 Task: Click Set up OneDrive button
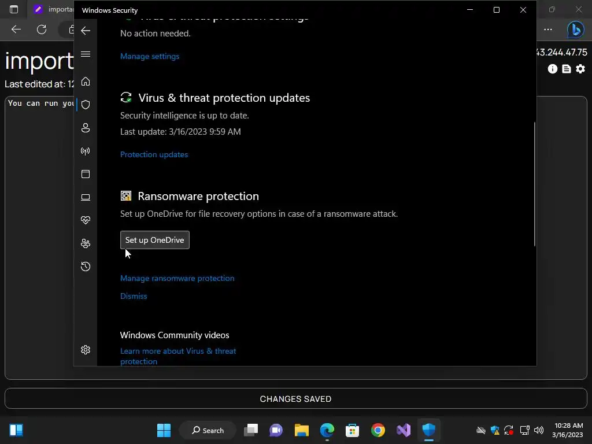pyautogui.click(x=155, y=240)
